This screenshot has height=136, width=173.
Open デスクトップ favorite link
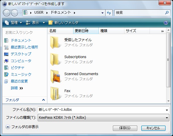pyautogui.click(x=21, y=54)
